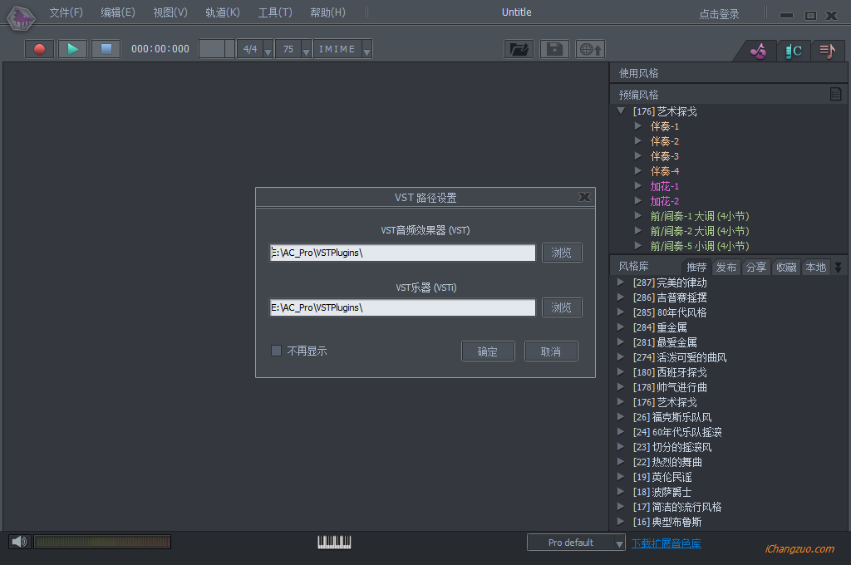Mute sound with the speaker icon
The height and width of the screenshot is (565, 851).
18,541
